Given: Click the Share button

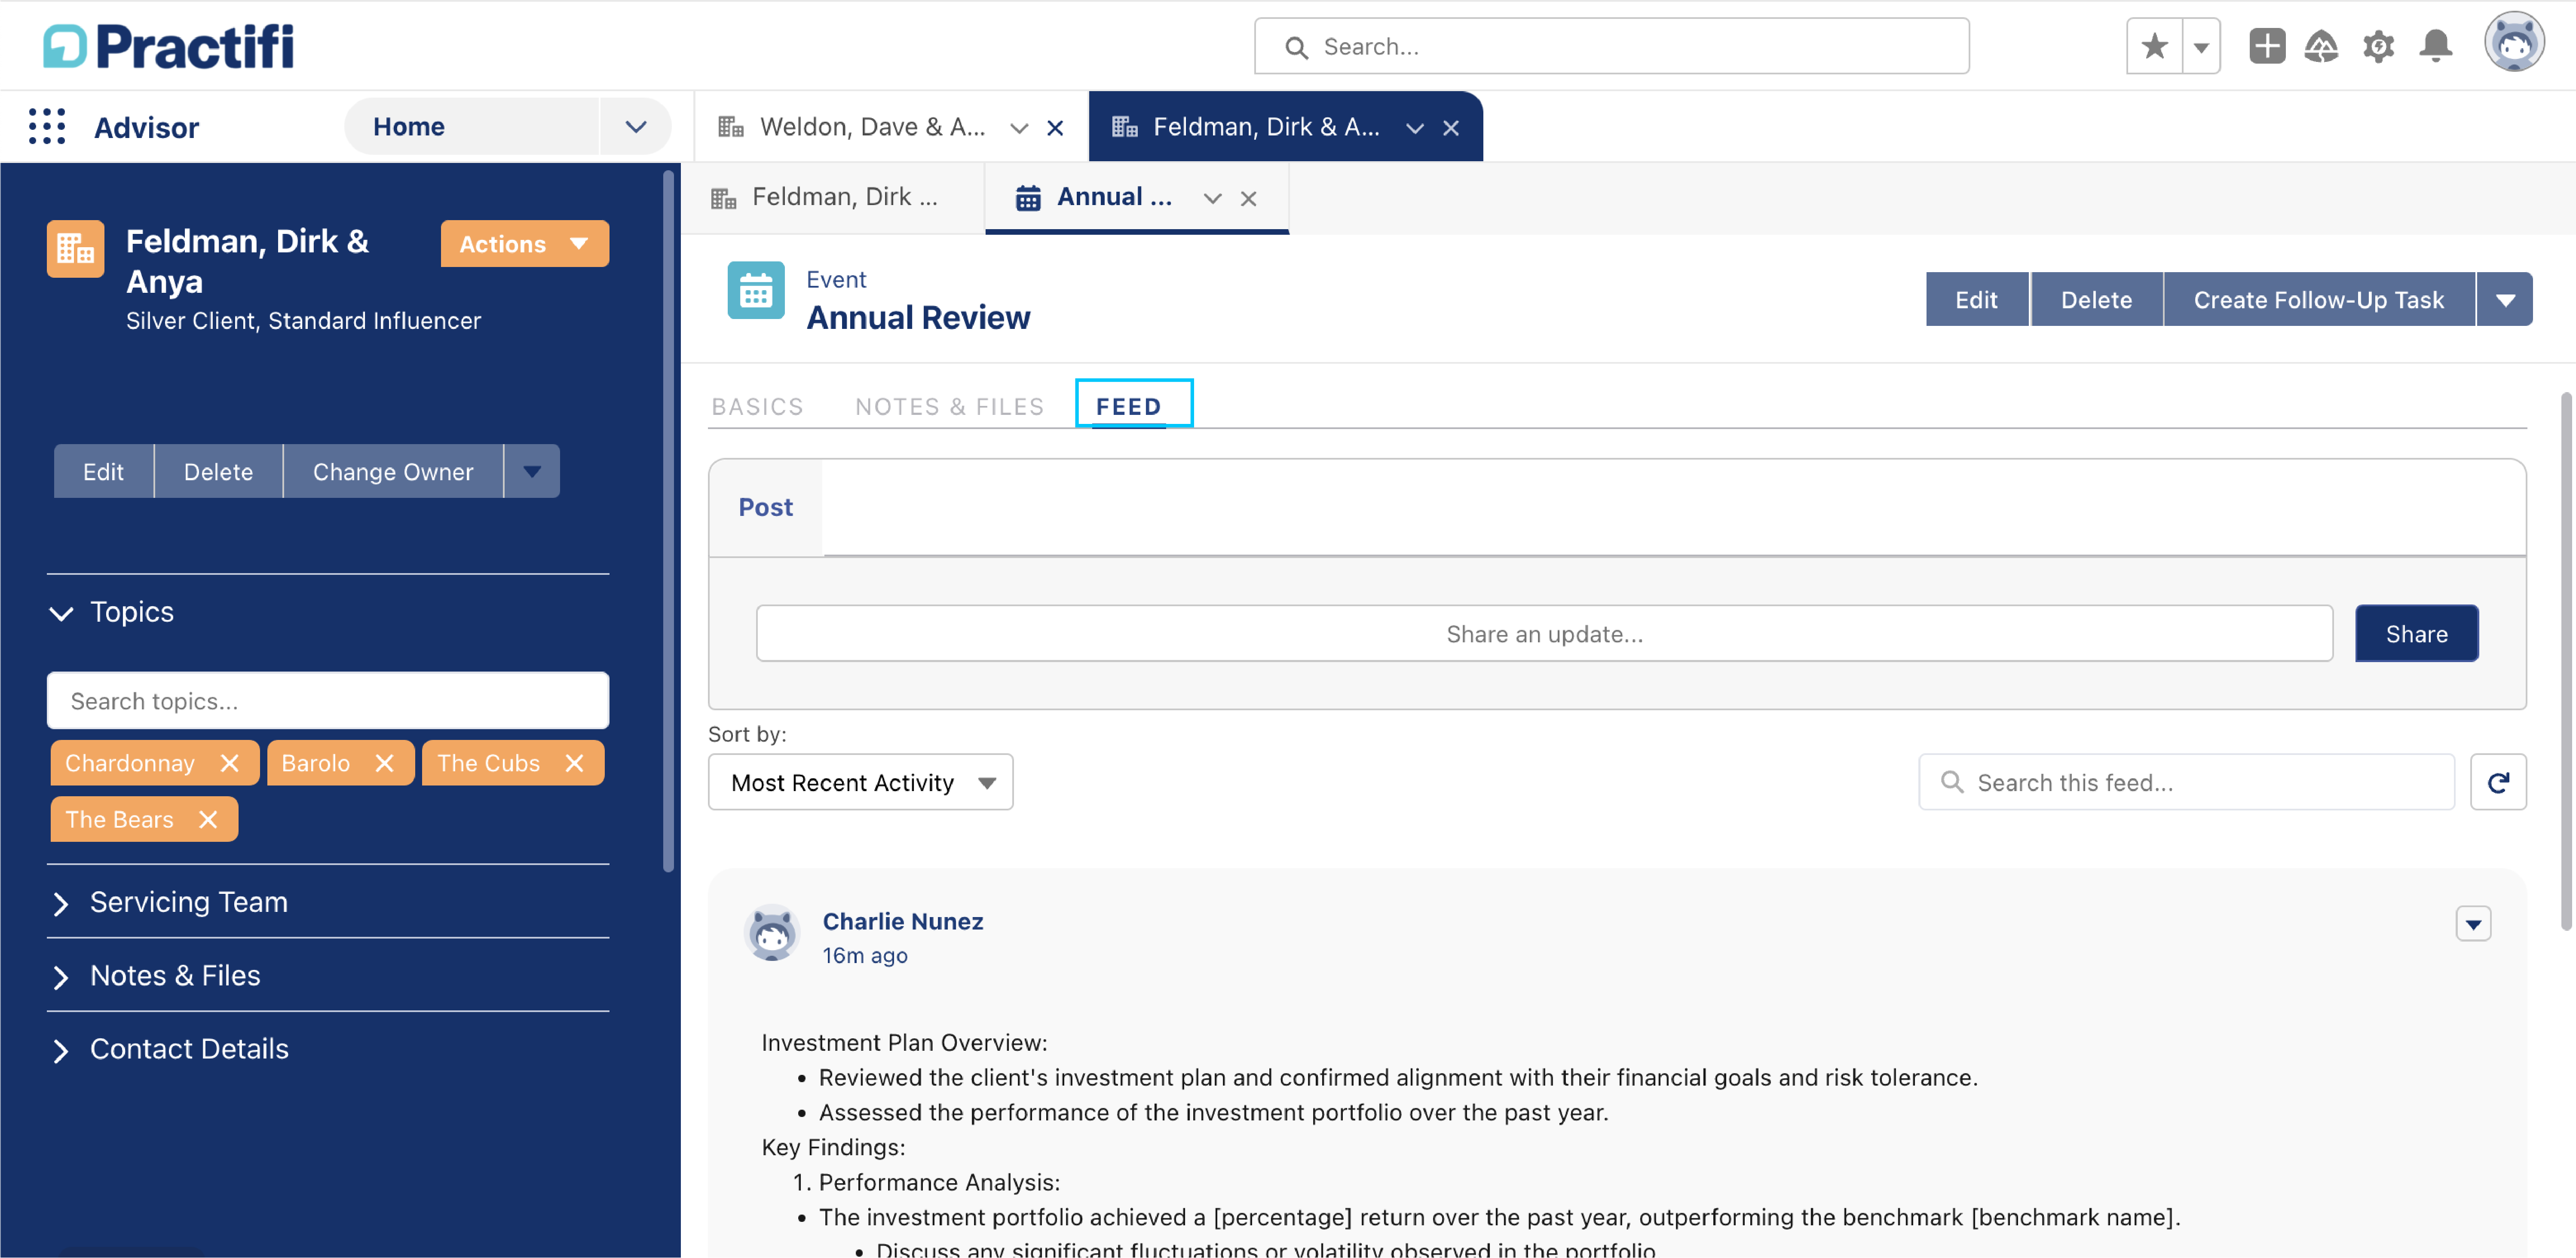Looking at the screenshot, I should point(2416,633).
